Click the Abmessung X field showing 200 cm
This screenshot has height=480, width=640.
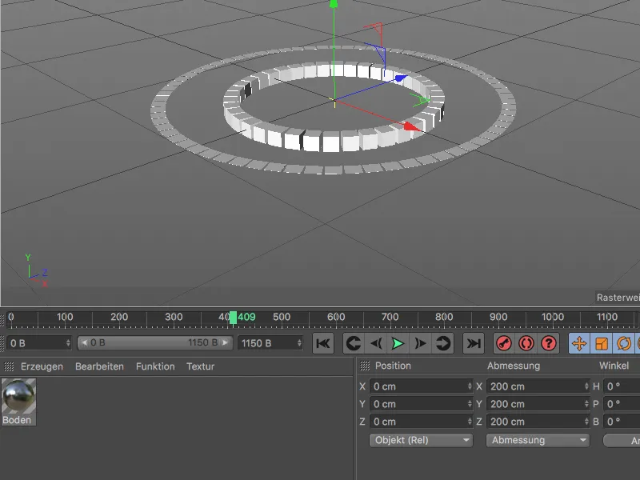tap(538, 386)
